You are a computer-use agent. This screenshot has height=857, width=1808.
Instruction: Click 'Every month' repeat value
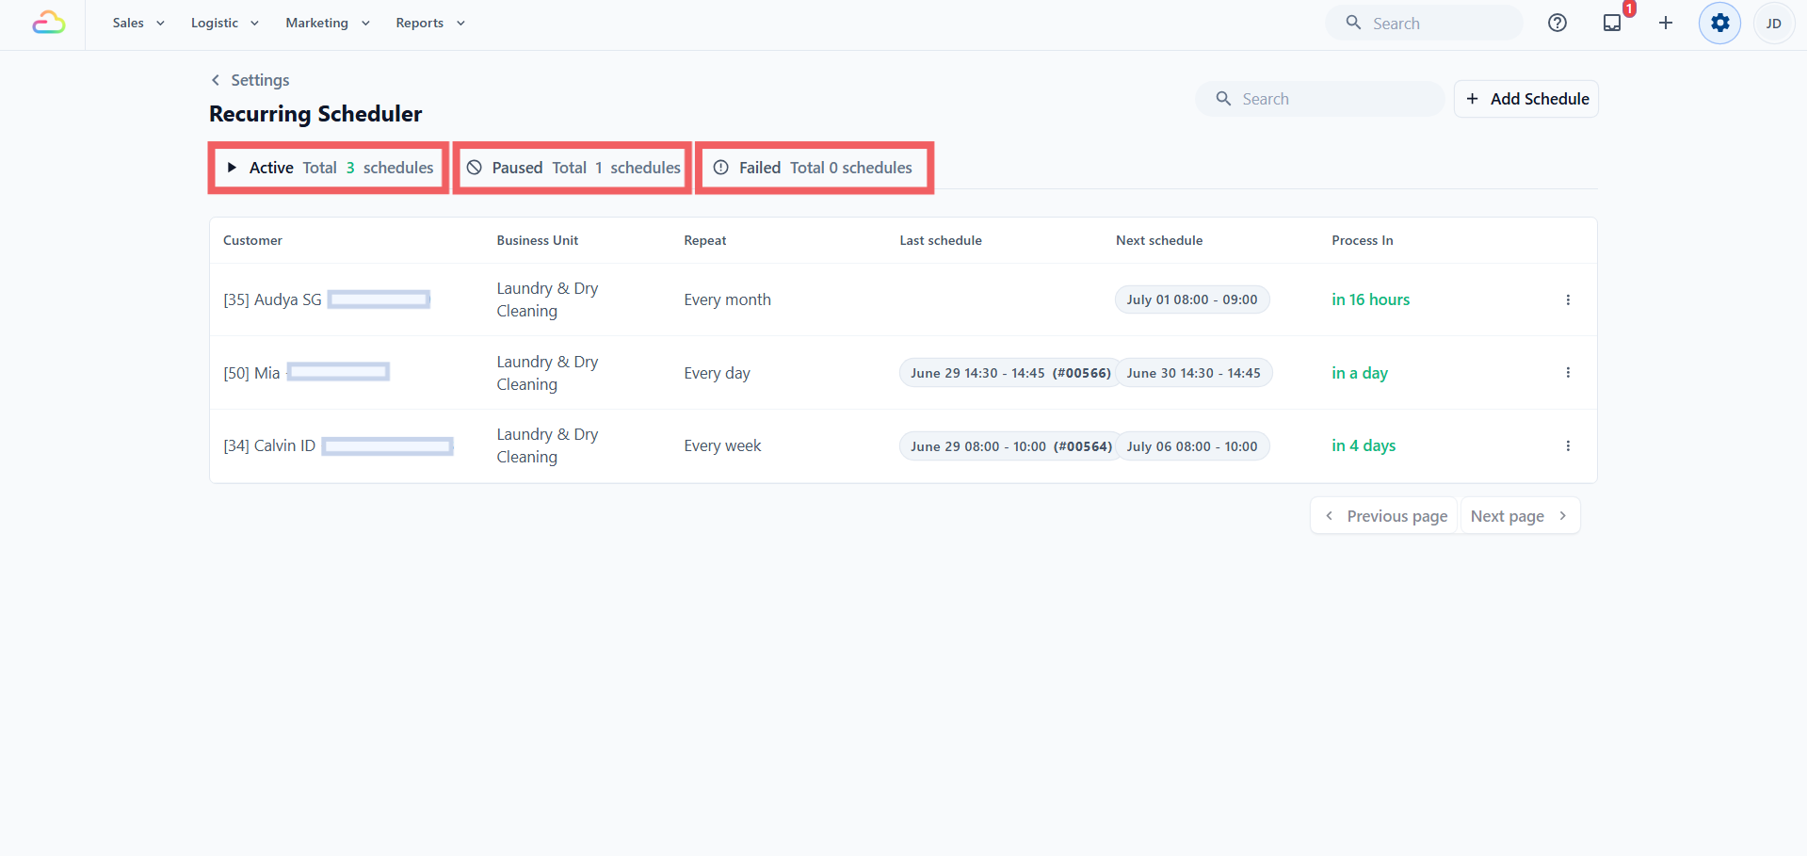(x=727, y=299)
